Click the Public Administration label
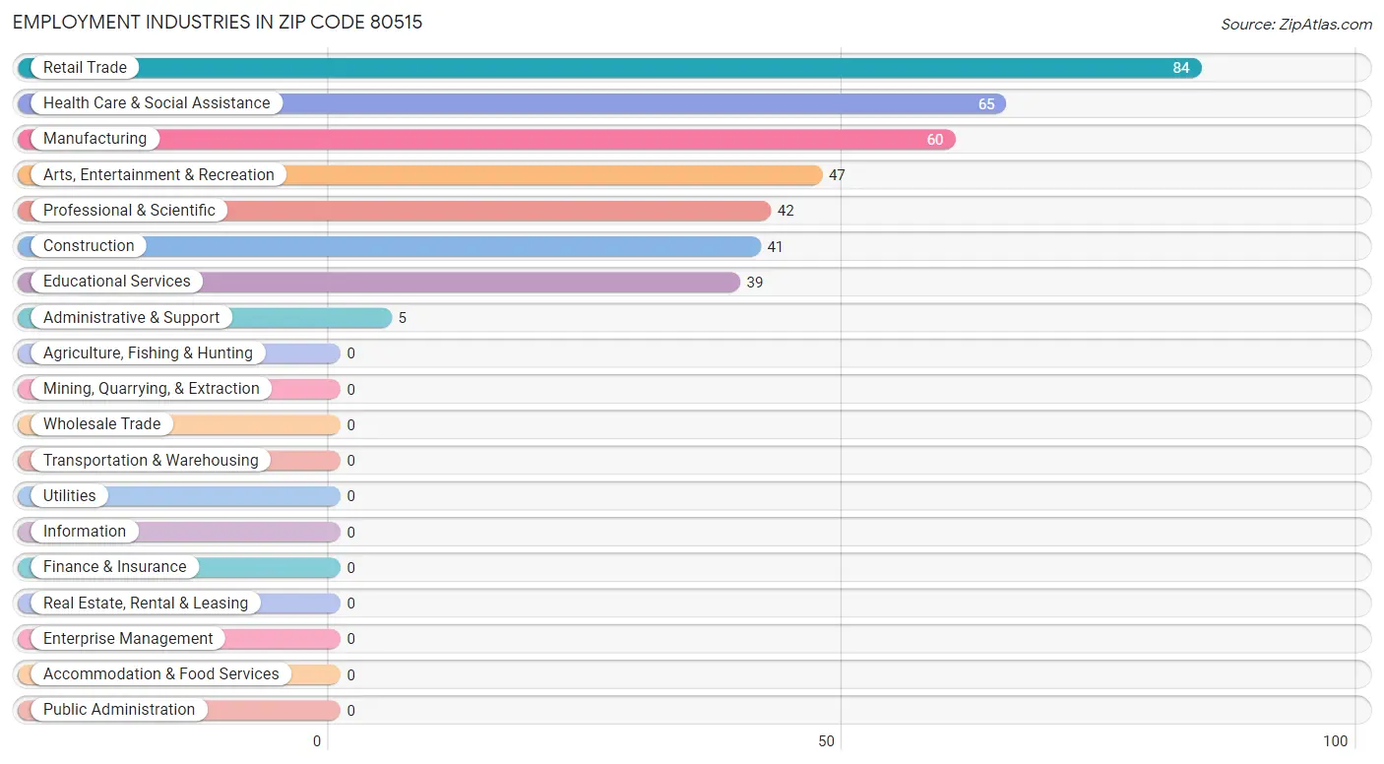This screenshot has width=1384, height=764. (119, 710)
